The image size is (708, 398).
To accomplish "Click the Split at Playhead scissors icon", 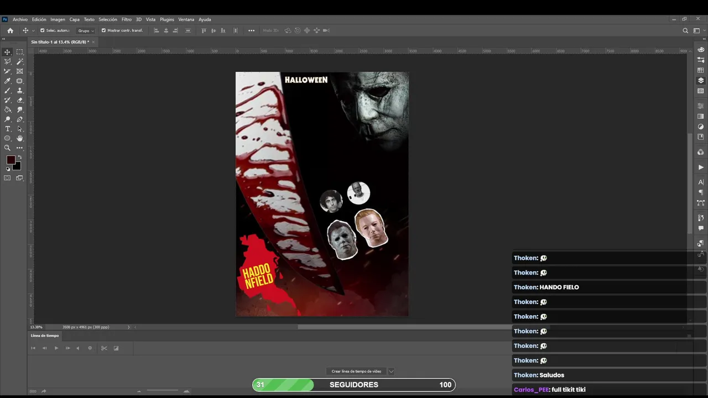I will point(104,348).
